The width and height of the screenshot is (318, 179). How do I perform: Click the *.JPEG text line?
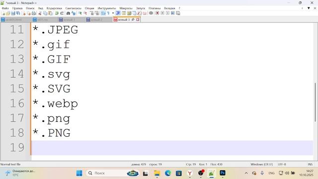pos(55,30)
